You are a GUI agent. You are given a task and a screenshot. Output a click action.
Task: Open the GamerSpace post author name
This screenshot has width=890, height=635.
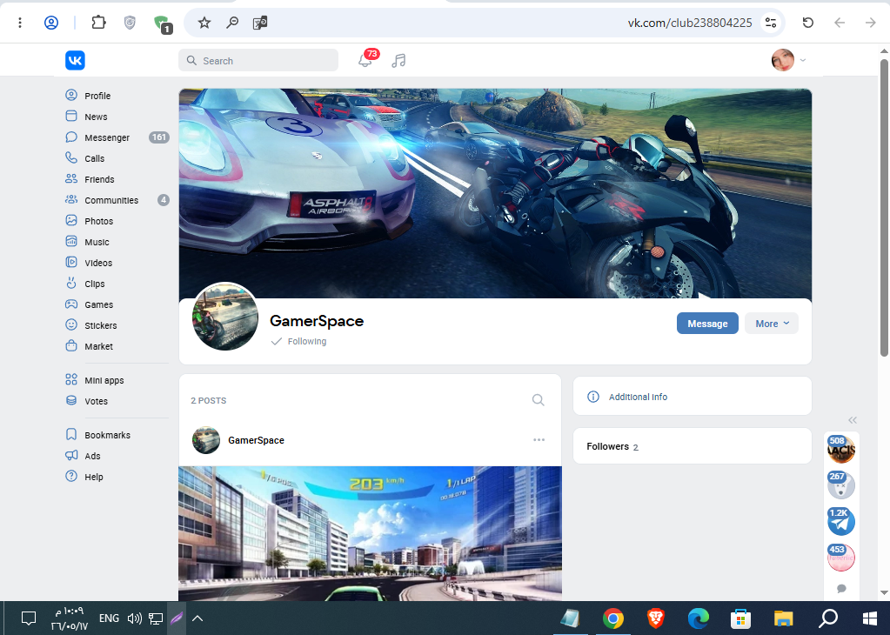coord(256,440)
